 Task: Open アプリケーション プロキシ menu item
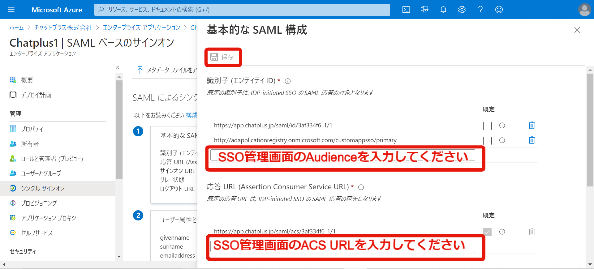click(x=49, y=218)
